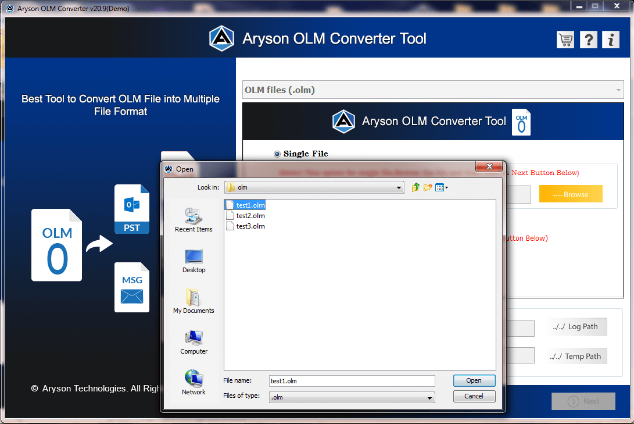Click the Temp Path button

click(x=576, y=355)
